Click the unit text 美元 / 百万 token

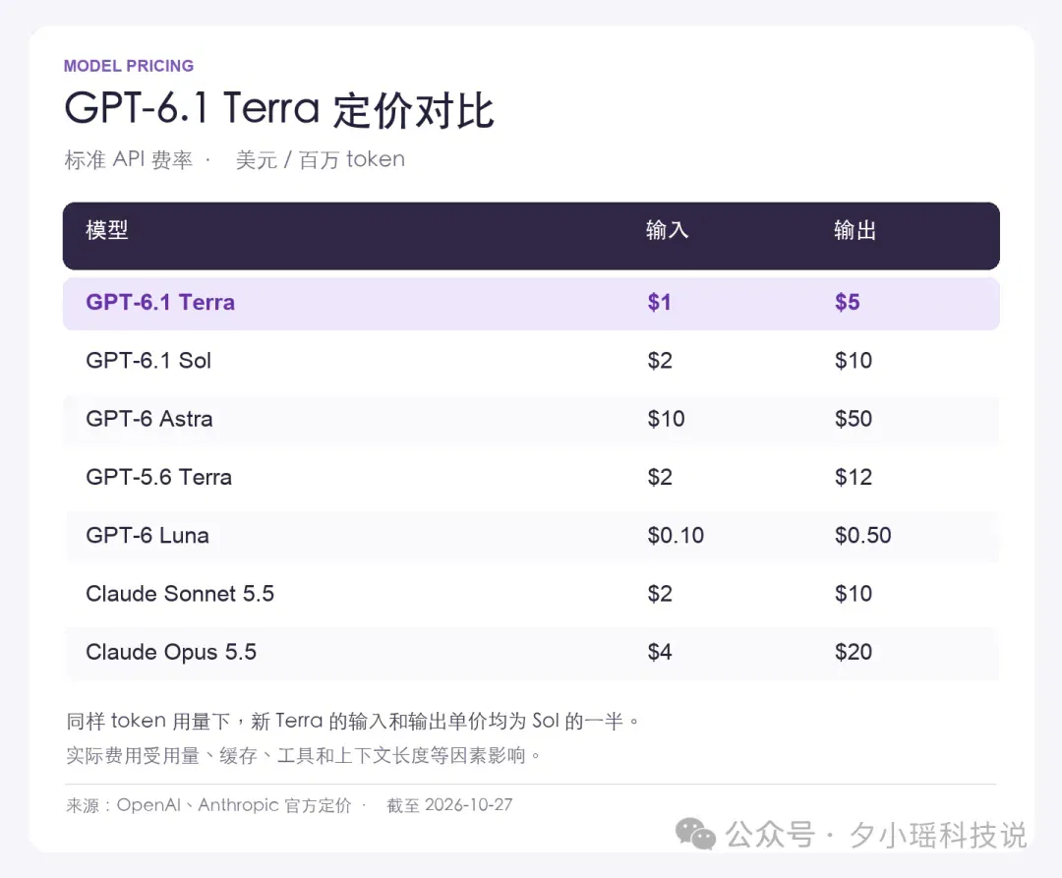coord(321,159)
